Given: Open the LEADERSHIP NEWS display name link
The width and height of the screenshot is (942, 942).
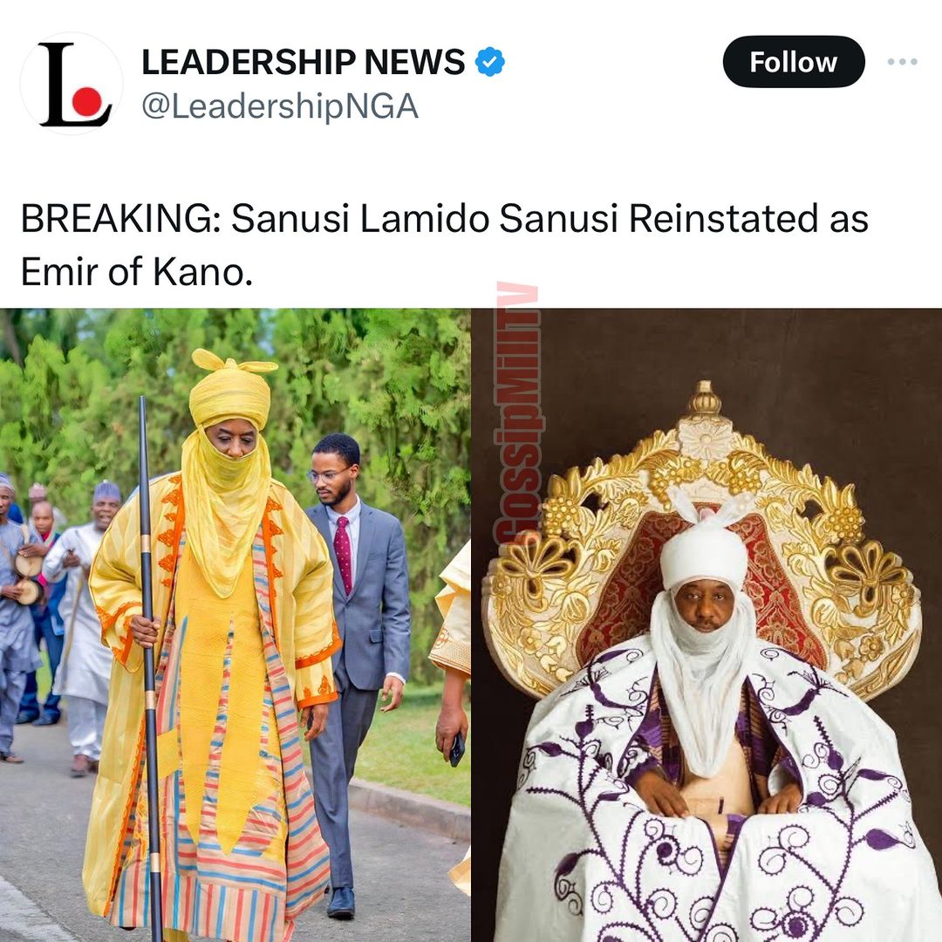Looking at the screenshot, I should [x=304, y=62].
